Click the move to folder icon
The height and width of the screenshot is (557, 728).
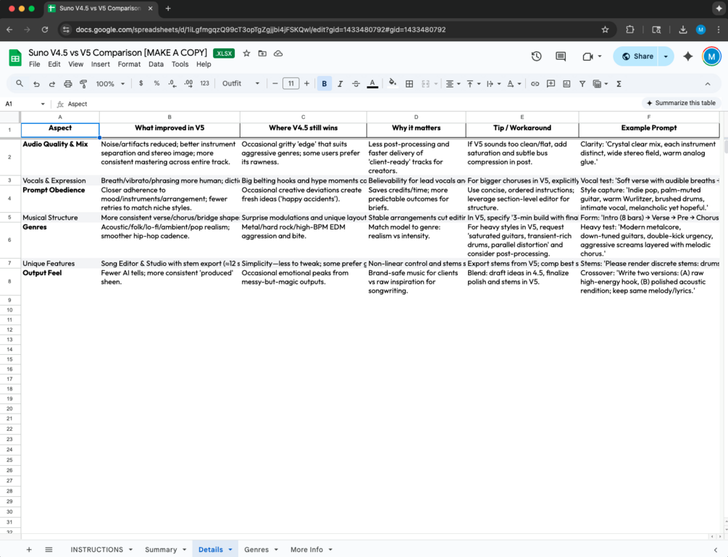(x=262, y=54)
